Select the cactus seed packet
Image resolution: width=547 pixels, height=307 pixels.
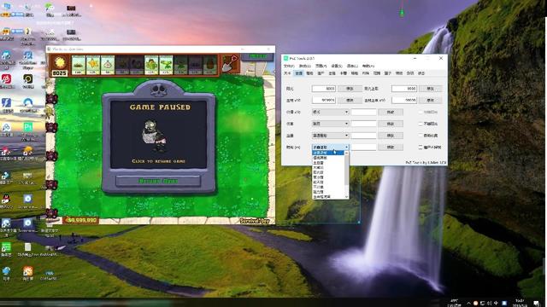pyautogui.click(x=151, y=65)
